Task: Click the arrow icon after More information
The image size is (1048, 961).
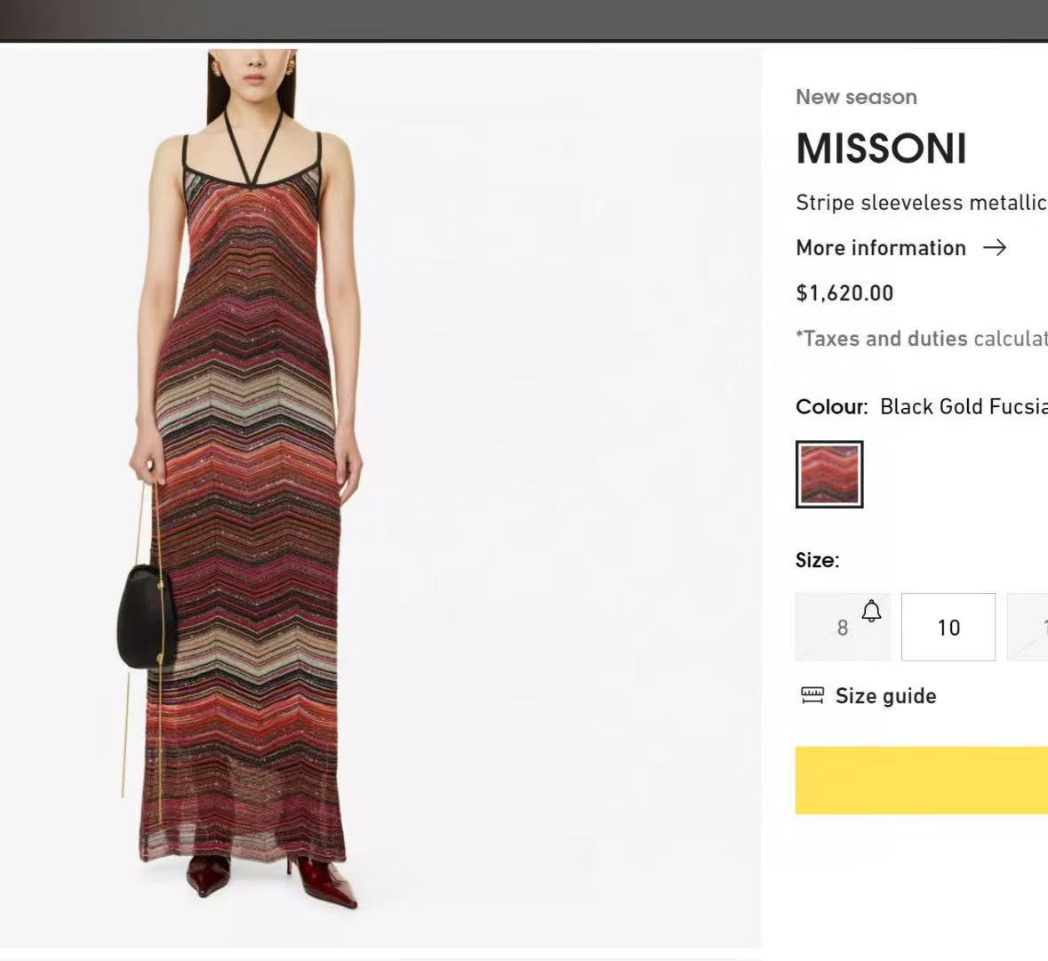Action: 995,248
